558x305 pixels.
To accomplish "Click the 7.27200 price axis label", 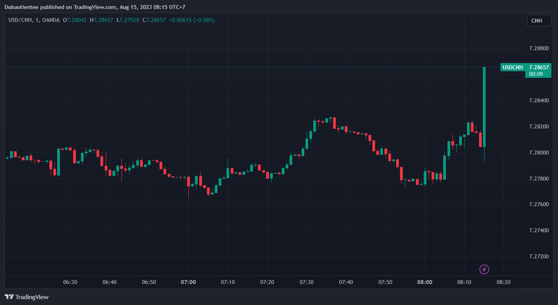I will (539, 257).
